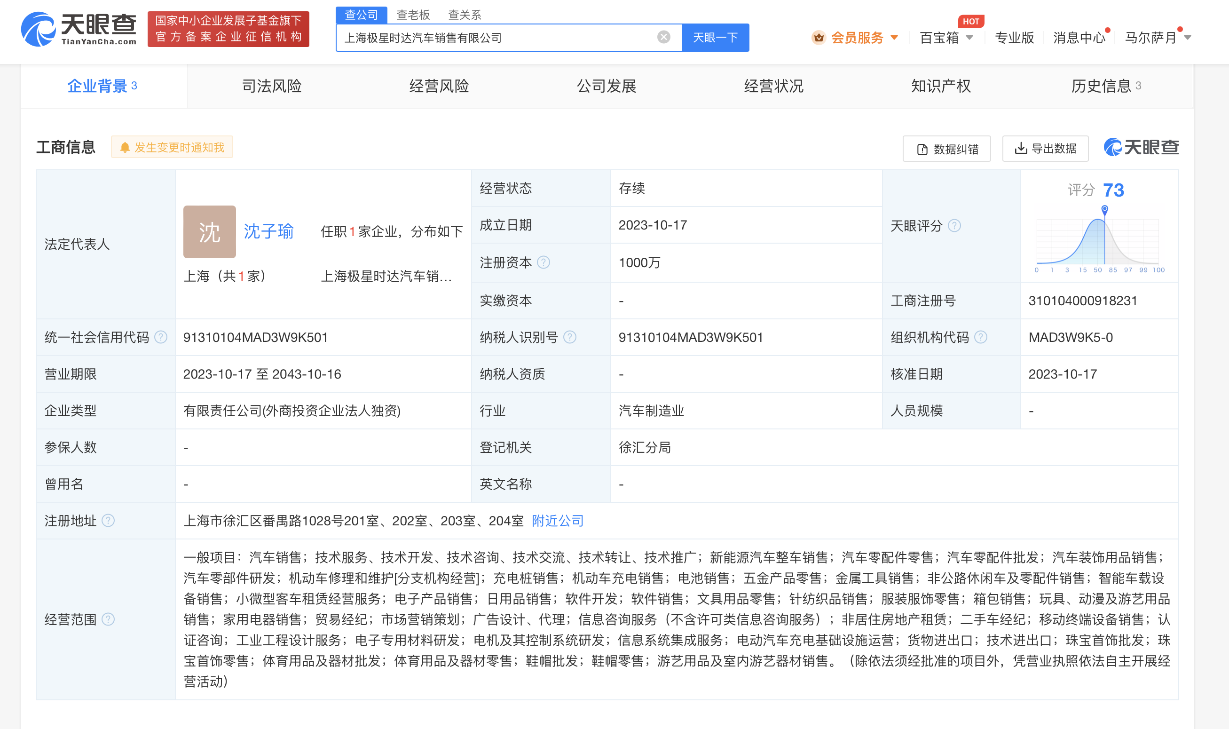Viewport: 1229px width, 729px height.
Task: Select the 经营风险 tab
Action: pos(439,86)
